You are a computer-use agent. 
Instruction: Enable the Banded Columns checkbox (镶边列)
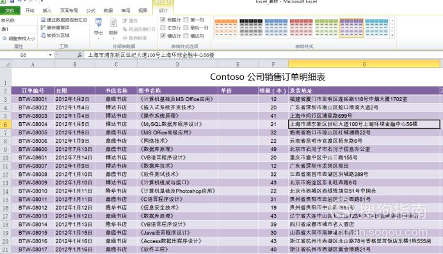pyautogui.click(x=186, y=36)
